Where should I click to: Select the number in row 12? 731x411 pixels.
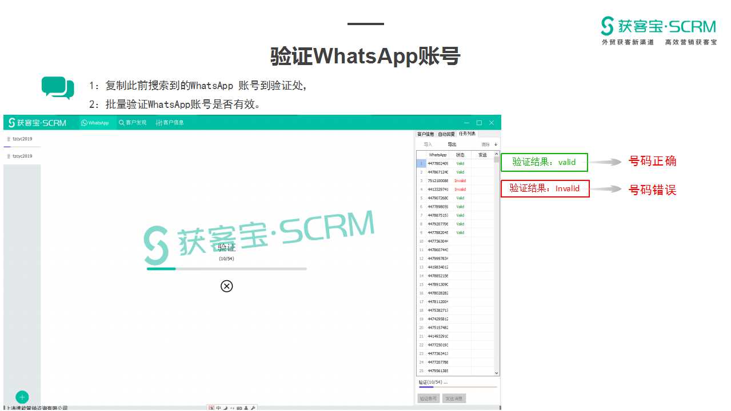coord(438,259)
